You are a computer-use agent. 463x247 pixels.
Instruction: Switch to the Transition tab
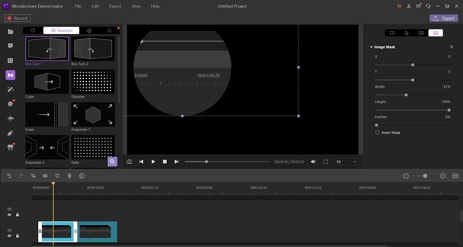click(61, 31)
